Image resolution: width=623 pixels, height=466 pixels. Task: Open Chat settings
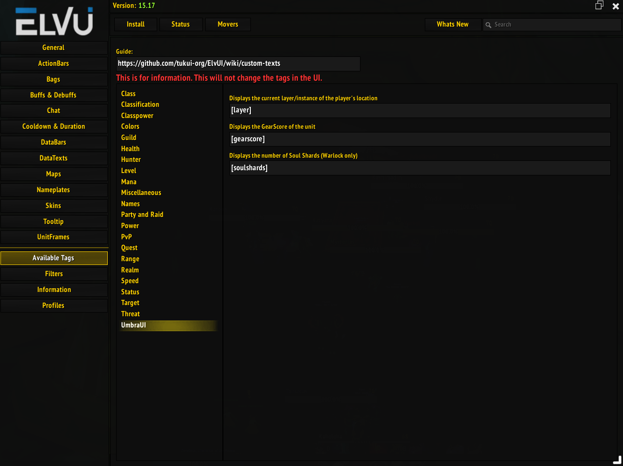coord(54,111)
